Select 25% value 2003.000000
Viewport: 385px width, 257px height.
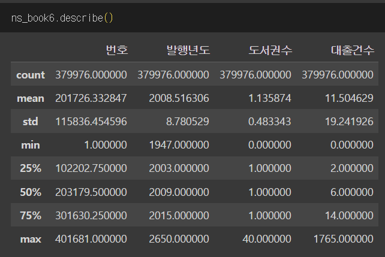[179, 168]
